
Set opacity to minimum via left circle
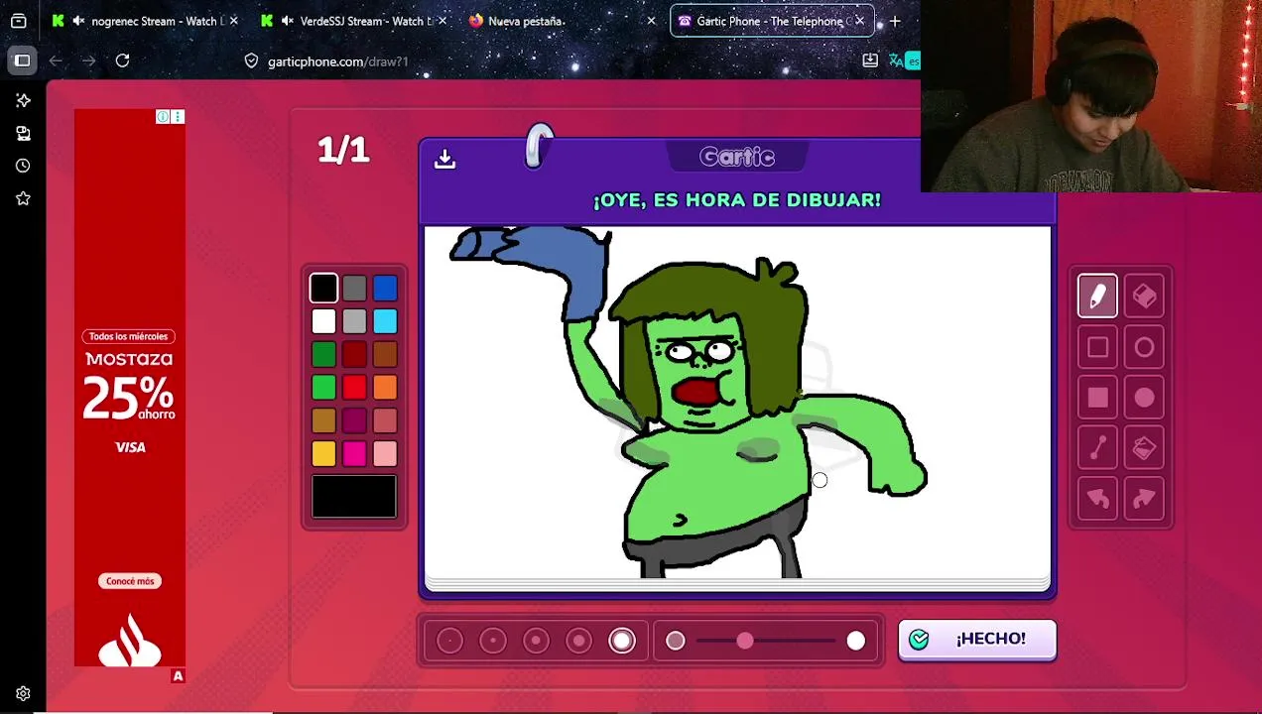676,642
